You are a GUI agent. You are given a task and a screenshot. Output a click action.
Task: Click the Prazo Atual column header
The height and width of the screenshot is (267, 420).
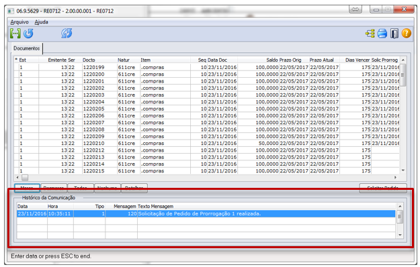[321, 60]
